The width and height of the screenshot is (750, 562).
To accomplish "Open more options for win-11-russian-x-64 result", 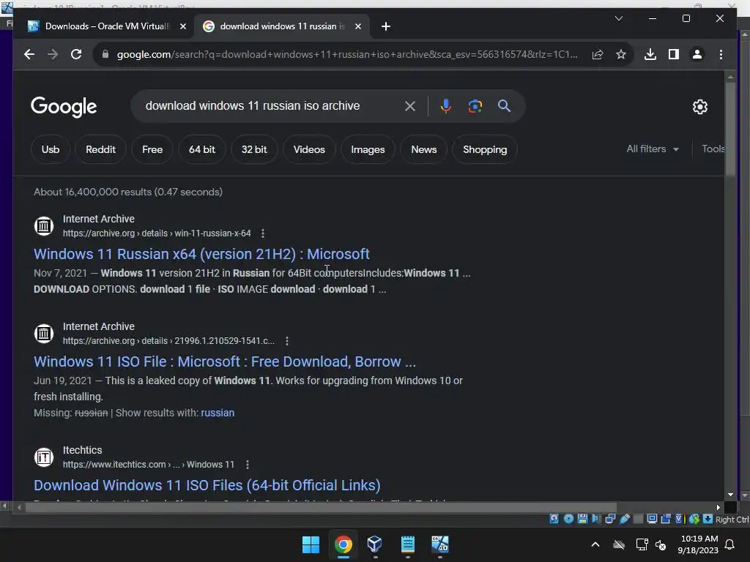I will 263,233.
